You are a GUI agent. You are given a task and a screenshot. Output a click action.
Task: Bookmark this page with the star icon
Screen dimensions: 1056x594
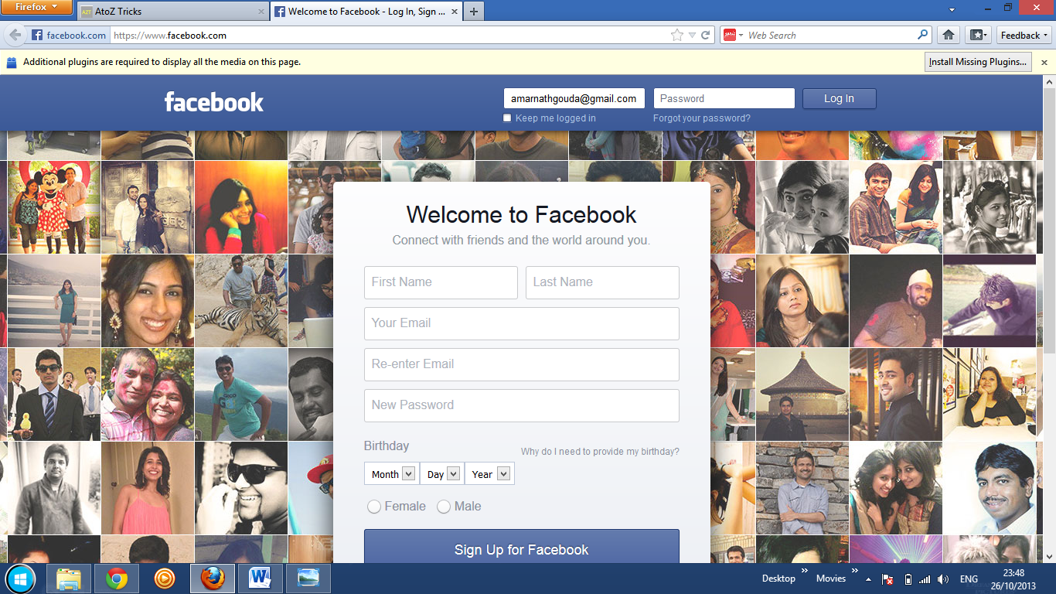[x=677, y=35]
